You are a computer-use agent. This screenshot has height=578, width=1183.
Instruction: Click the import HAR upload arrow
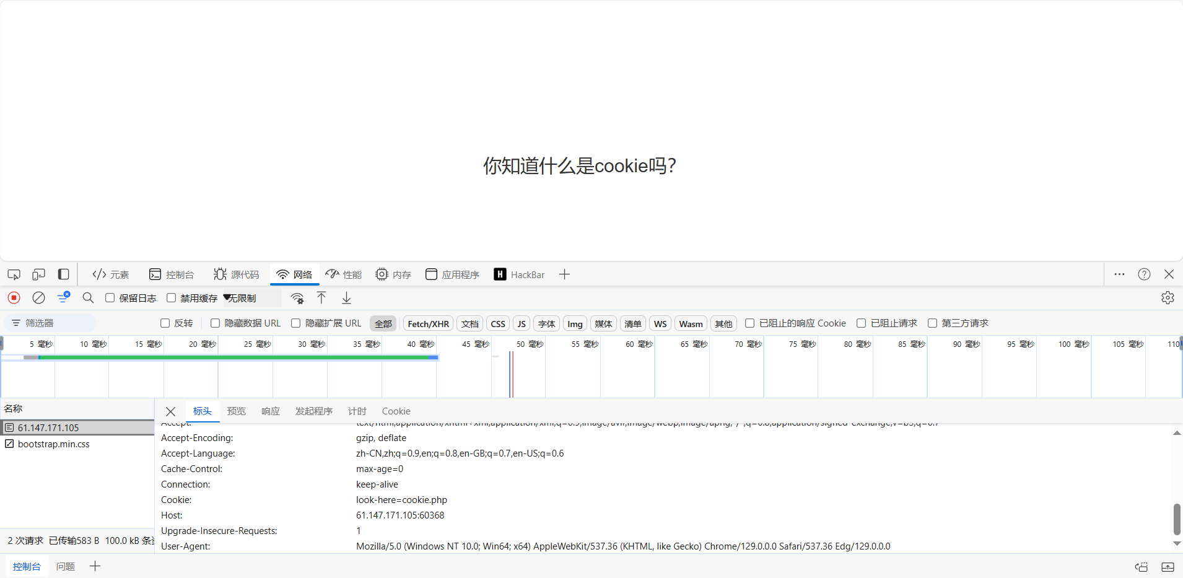pyautogui.click(x=321, y=298)
